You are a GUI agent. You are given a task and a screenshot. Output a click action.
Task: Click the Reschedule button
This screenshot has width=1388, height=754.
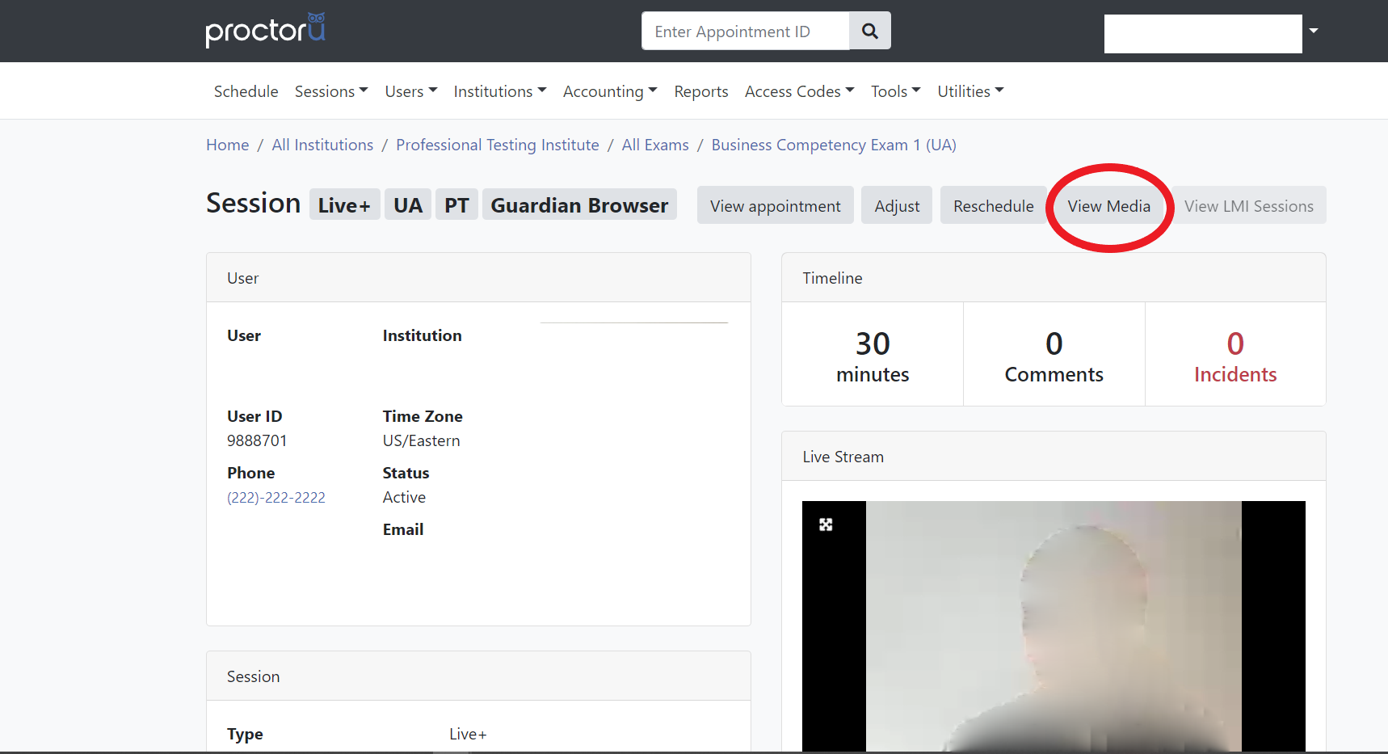tap(993, 205)
